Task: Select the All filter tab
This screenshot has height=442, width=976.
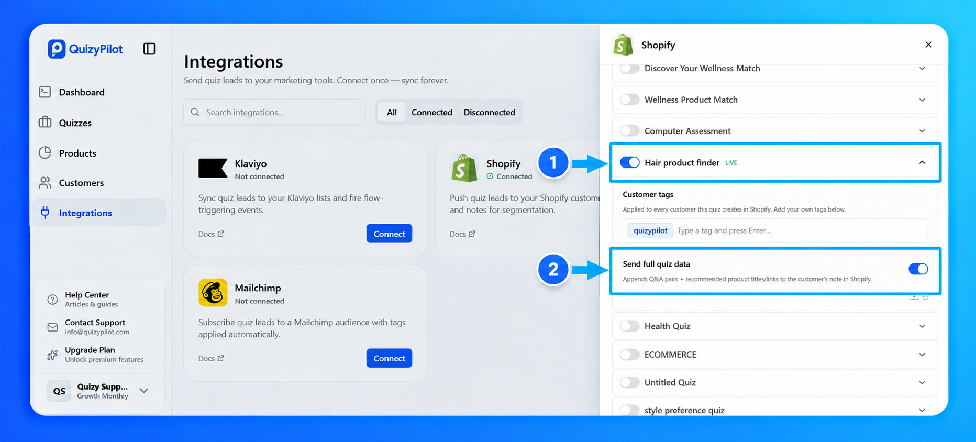Action: (392, 112)
